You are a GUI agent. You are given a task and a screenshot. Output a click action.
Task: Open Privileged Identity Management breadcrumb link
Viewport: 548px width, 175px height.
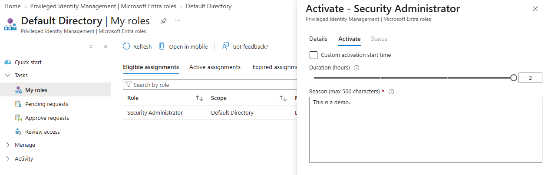click(104, 6)
